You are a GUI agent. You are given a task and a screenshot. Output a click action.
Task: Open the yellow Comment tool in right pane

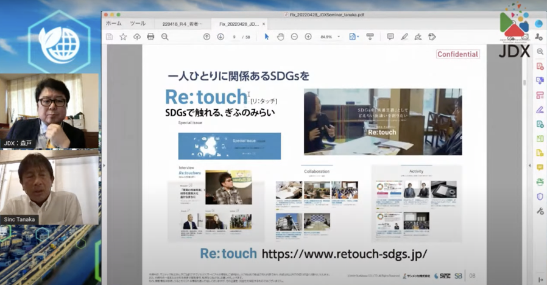[x=540, y=168]
